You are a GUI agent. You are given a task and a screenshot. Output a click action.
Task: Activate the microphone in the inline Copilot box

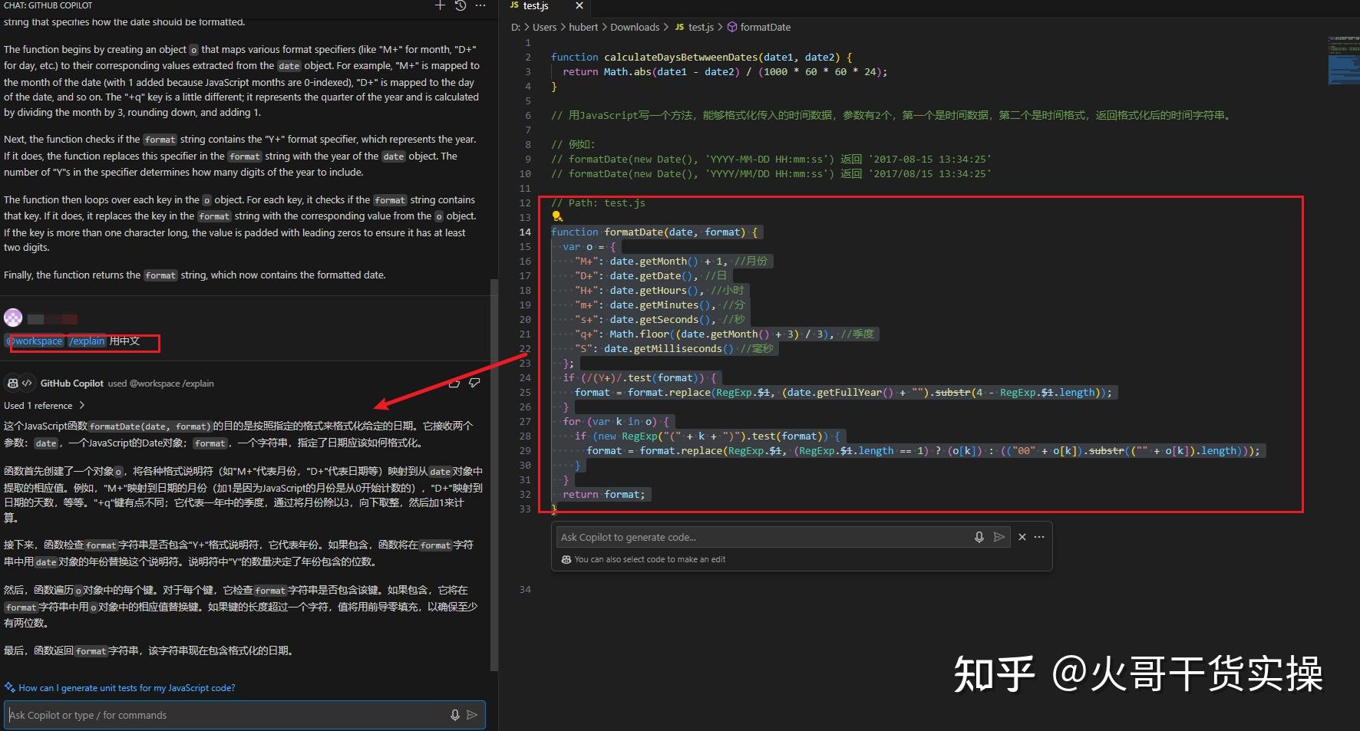tap(979, 537)
